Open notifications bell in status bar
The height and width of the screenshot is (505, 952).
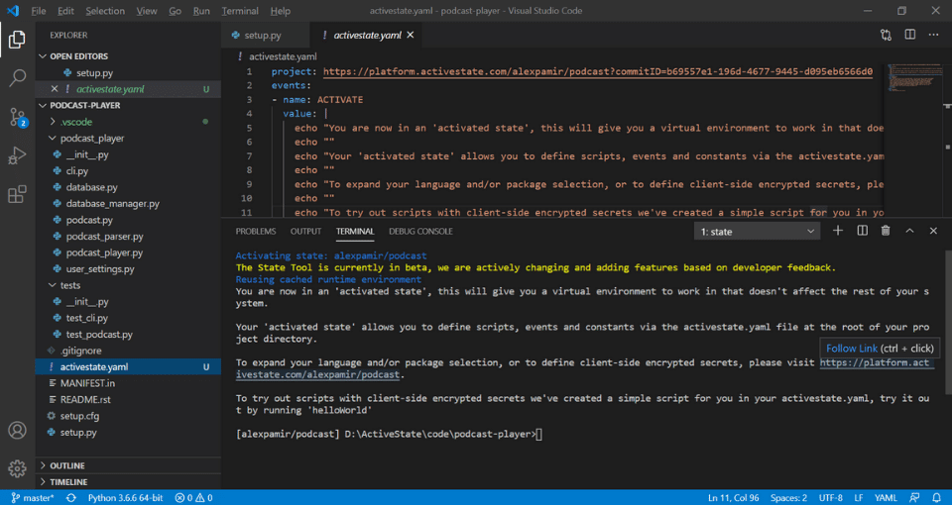click(x=936, y=498)
